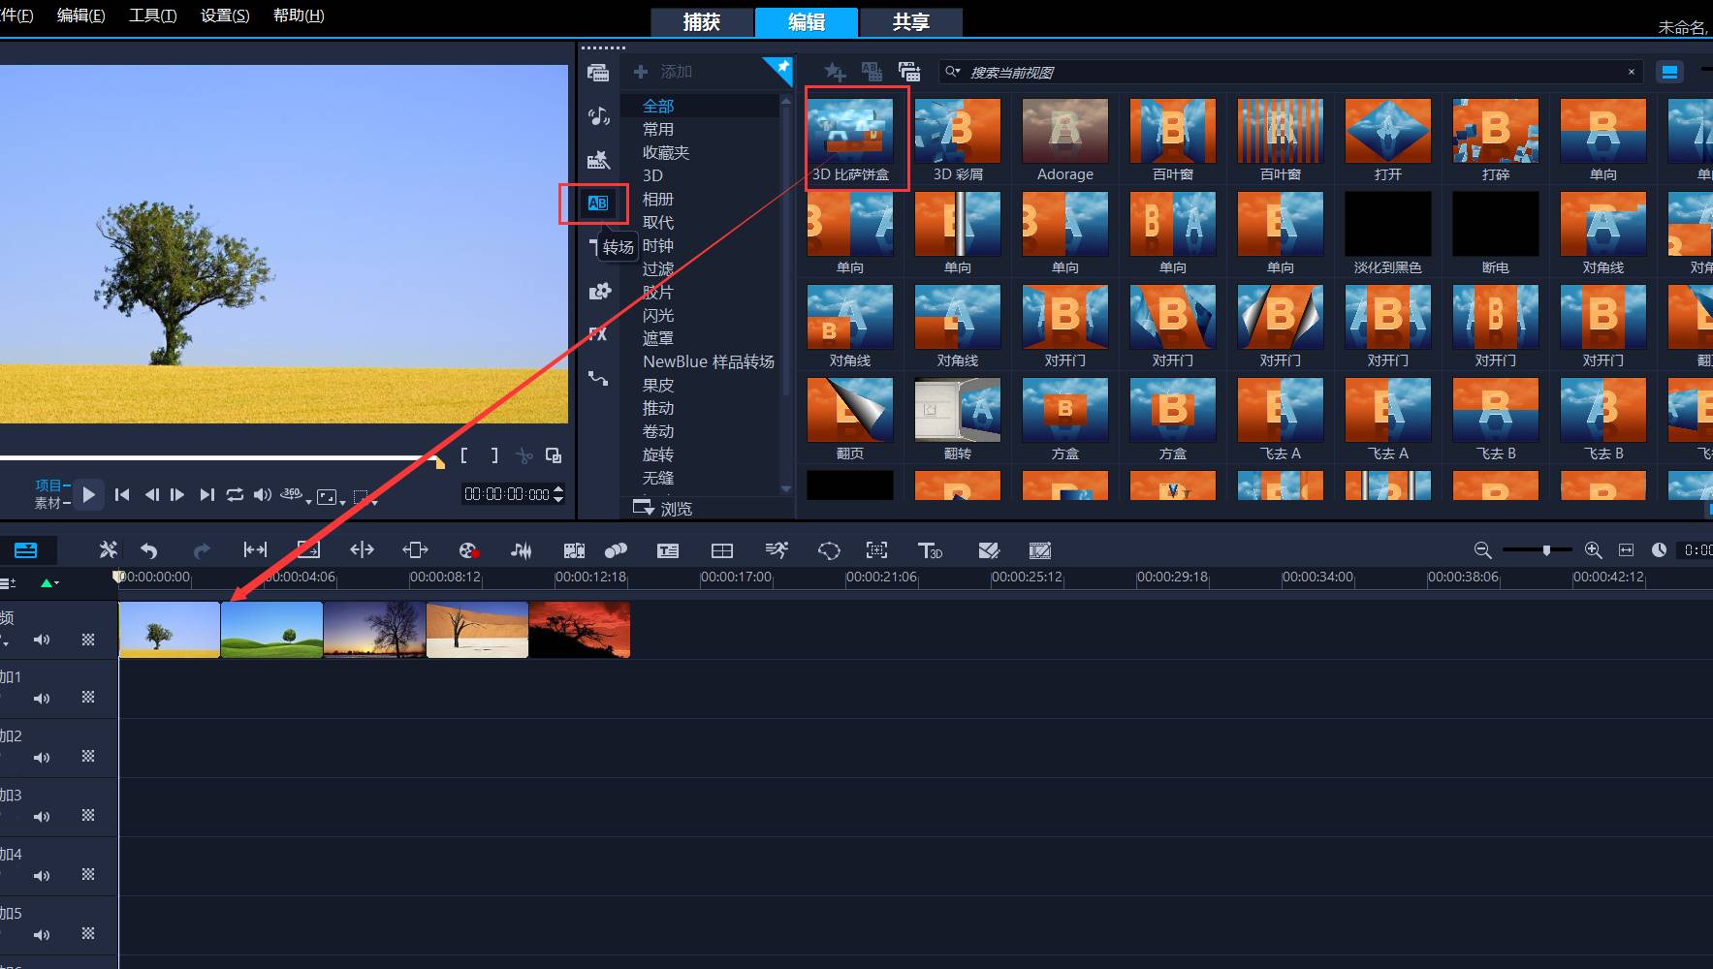Switch to the 共享 tab
This screenshot has height=969, width=1713.
[910, 22]
